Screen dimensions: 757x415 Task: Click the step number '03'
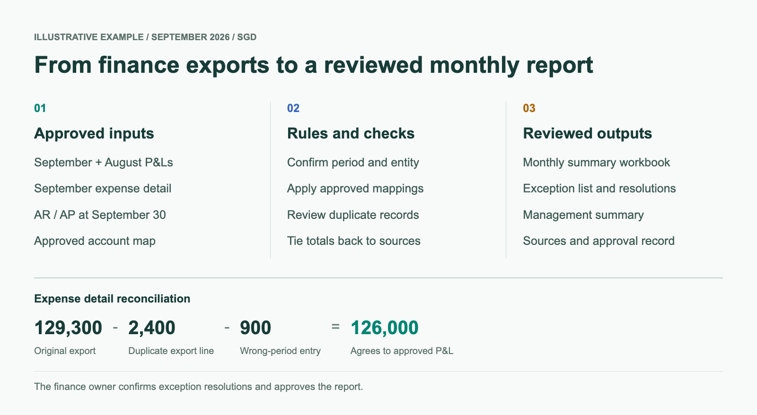(529, 108)
